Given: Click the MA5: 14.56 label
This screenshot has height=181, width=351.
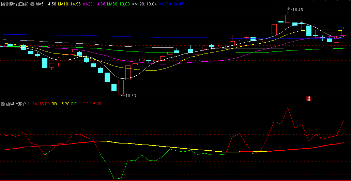Looking at the screenshot, I should (x=46, y=4).
